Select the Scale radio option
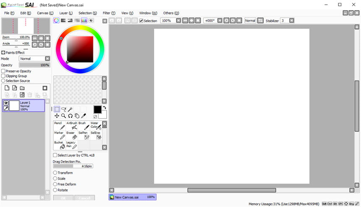The width and height of the screenshot is (361, 207). [55, 178]
